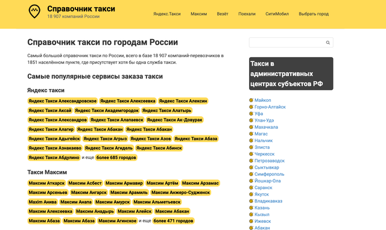Open Яндекс Такси Абинск tag

click(x=159, y=148)
